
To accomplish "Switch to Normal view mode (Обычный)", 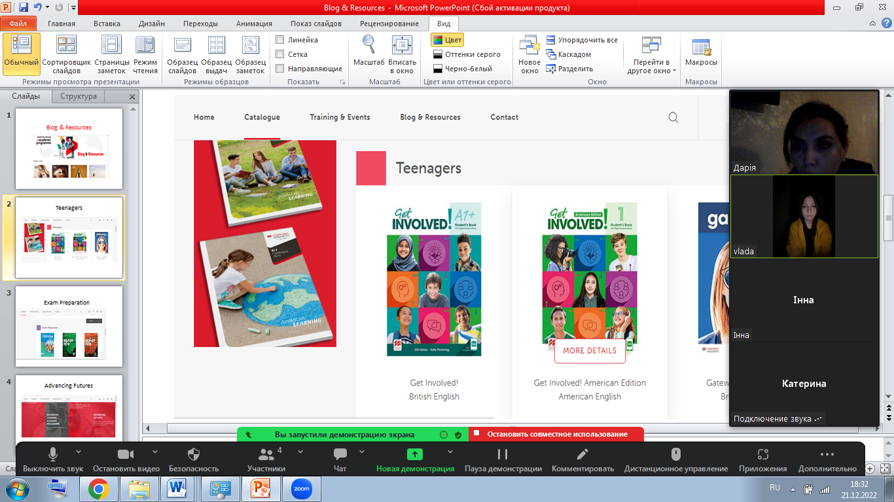I will click(x=22, y=55).
